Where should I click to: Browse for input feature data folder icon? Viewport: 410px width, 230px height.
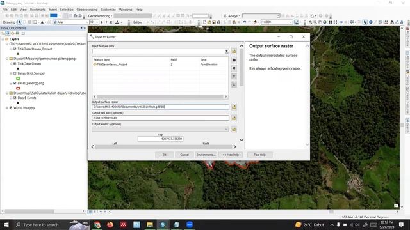coord(234,51)
